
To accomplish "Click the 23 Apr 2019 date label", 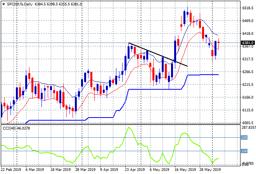I will [135, 170].
